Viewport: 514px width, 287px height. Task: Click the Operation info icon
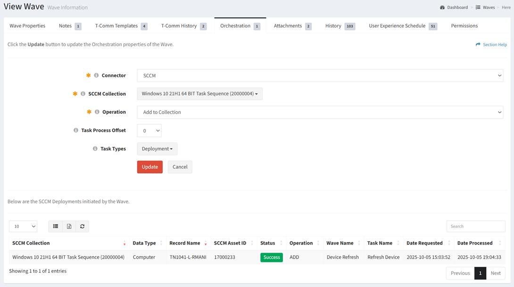97,112
